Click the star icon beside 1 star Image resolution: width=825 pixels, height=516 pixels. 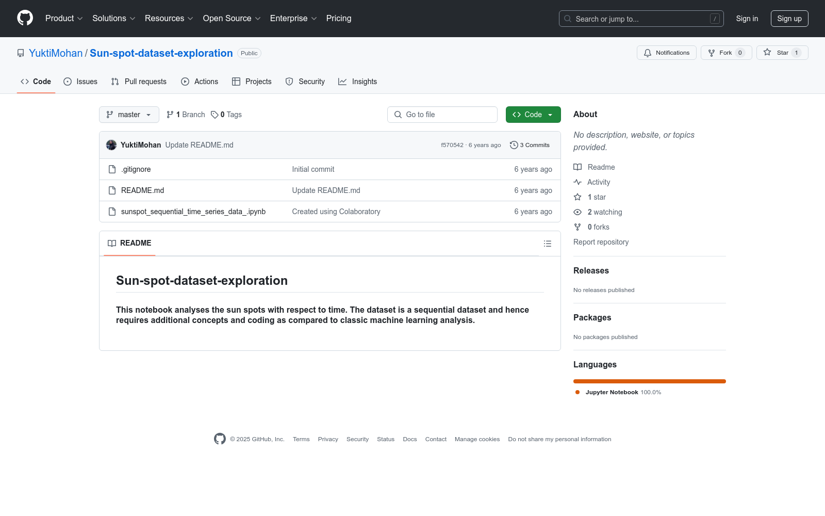tap(577, 197)
